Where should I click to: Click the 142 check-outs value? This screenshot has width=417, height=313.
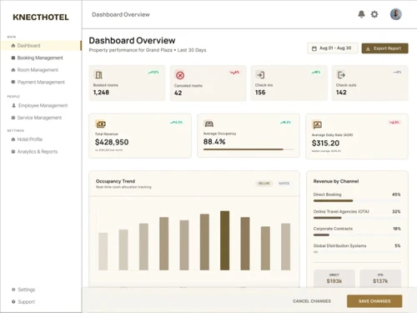point(341,93)
